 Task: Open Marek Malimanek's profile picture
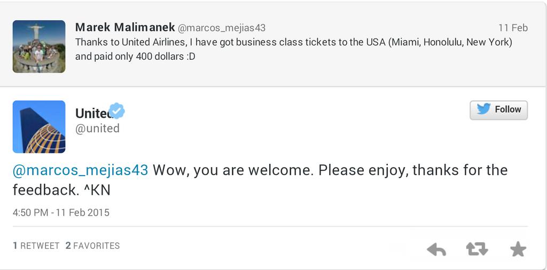[x=39, y=46]
